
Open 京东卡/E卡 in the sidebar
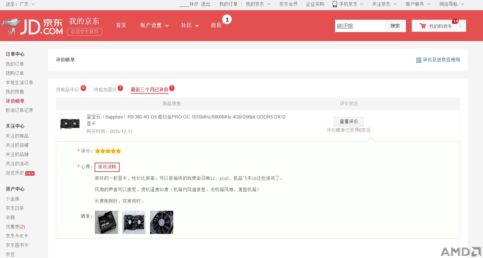(17, 236)
